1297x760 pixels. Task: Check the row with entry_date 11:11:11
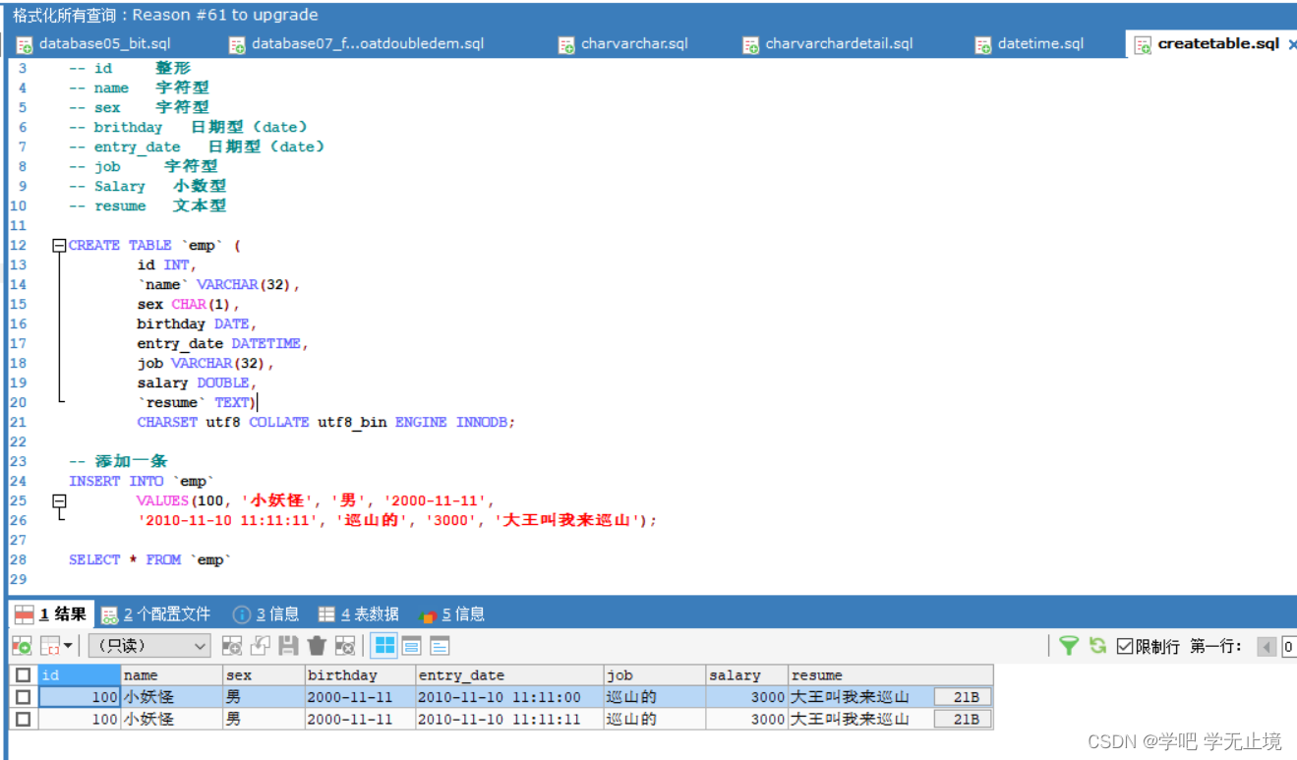23,719
